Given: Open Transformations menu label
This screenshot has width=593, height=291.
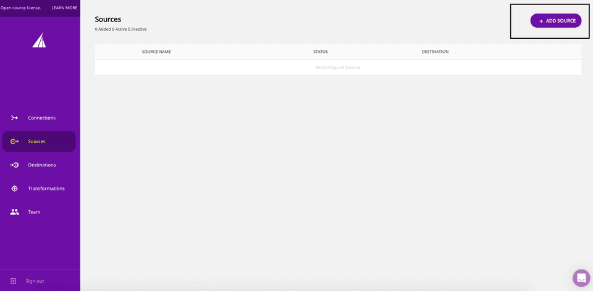Looking at the screenshot, I should pyautogui.click(x=46, y=188).
